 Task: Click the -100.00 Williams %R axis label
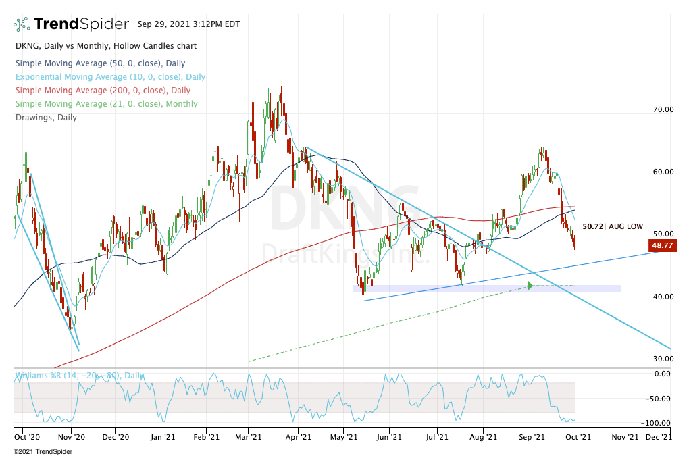click(657, 423)
